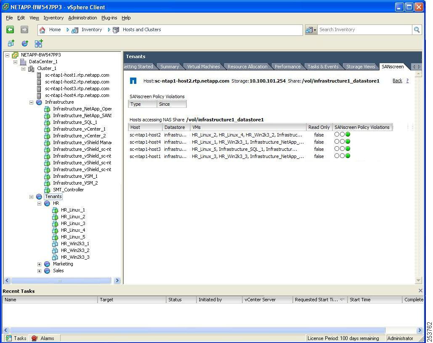Click the DataCenter_1 building icon
433x343 pixels.
click(23, 62)
